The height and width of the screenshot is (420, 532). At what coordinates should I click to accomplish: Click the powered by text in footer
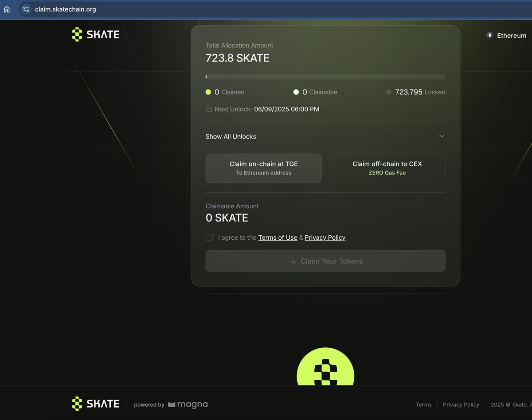pyautogui.click(x=149, y=404)
